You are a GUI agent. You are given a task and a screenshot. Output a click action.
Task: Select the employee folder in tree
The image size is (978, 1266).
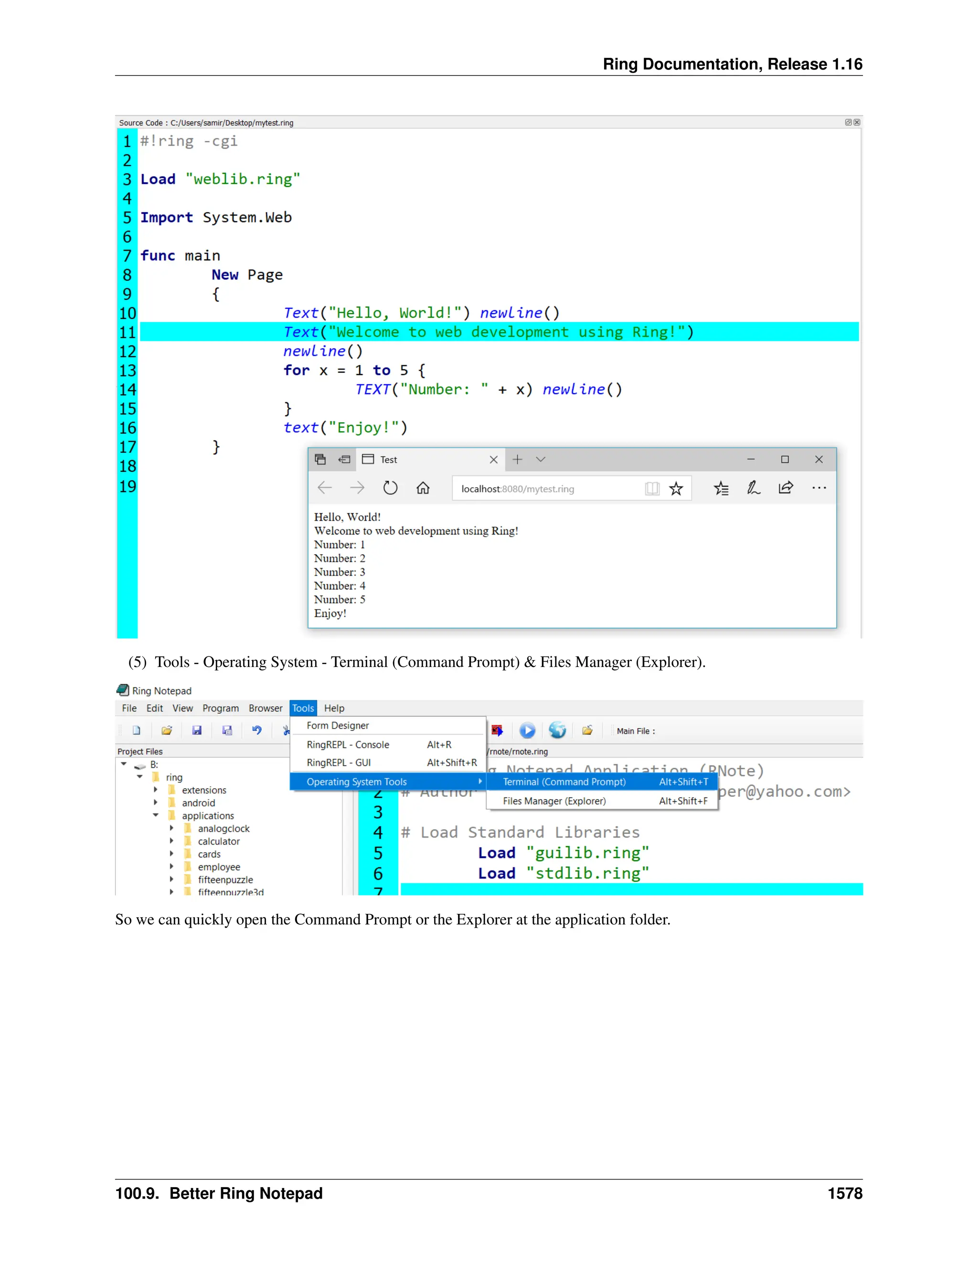219,867
